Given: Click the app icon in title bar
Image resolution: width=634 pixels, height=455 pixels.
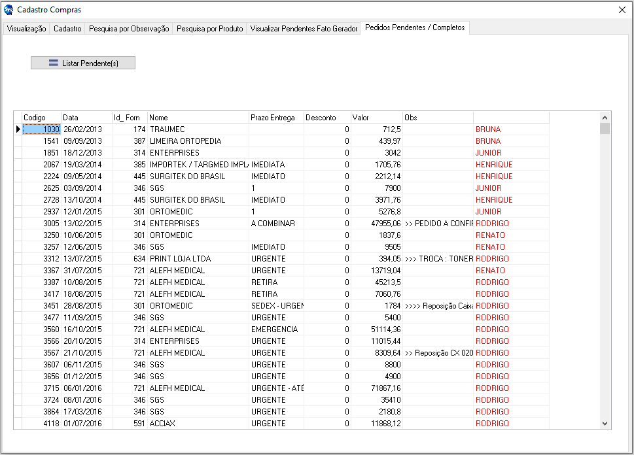Looking at the screenshot, I should click(x=9, y=10).
